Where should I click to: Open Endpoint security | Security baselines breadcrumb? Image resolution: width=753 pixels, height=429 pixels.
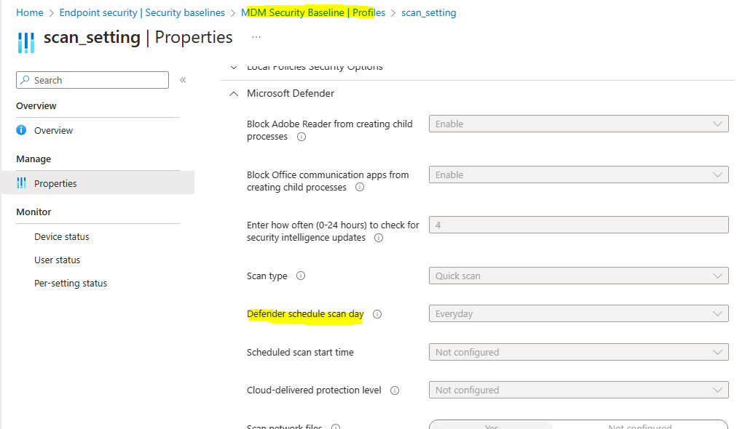(x=142, y=12)
